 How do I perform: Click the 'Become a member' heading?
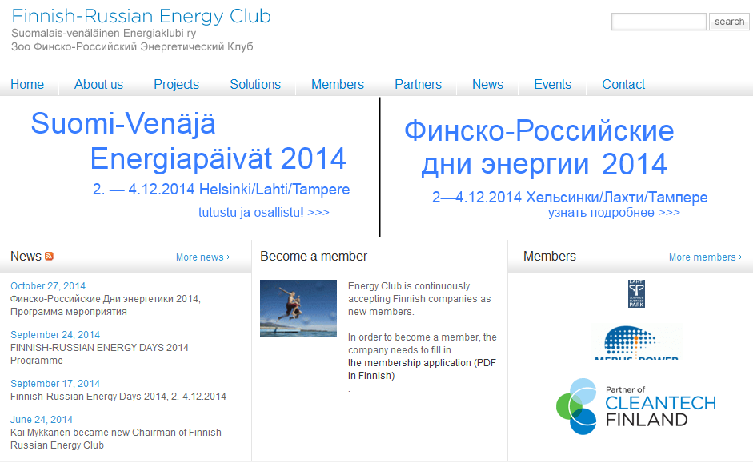314,256
